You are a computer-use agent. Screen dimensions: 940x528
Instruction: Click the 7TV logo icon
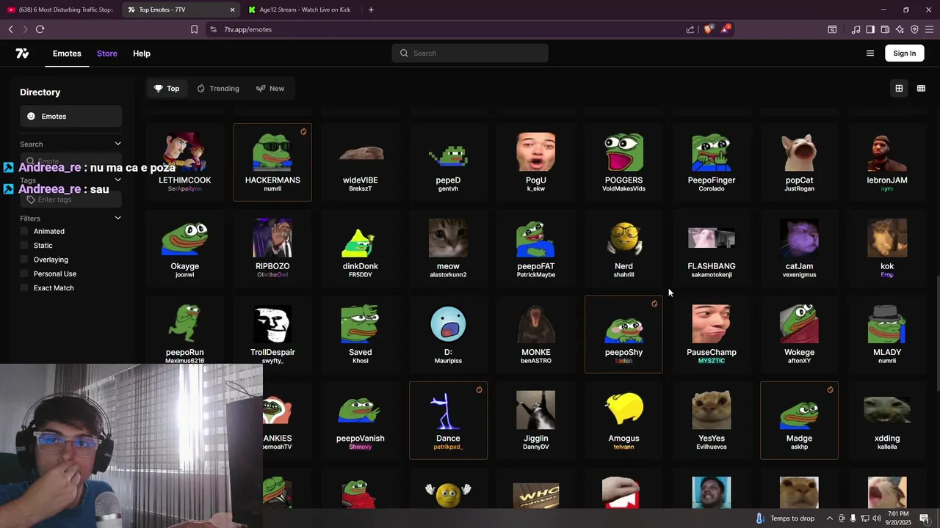point(22,54)
